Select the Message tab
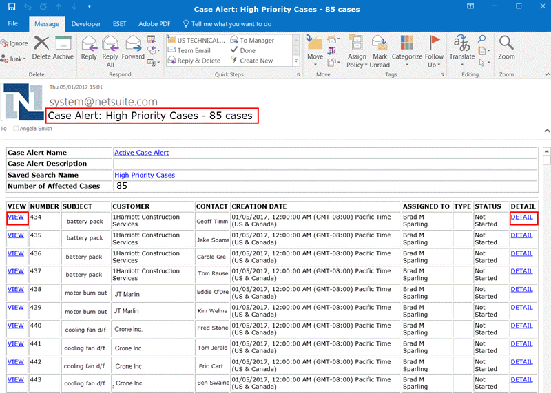This screenshot has width=551, height=393. (47, 24)
